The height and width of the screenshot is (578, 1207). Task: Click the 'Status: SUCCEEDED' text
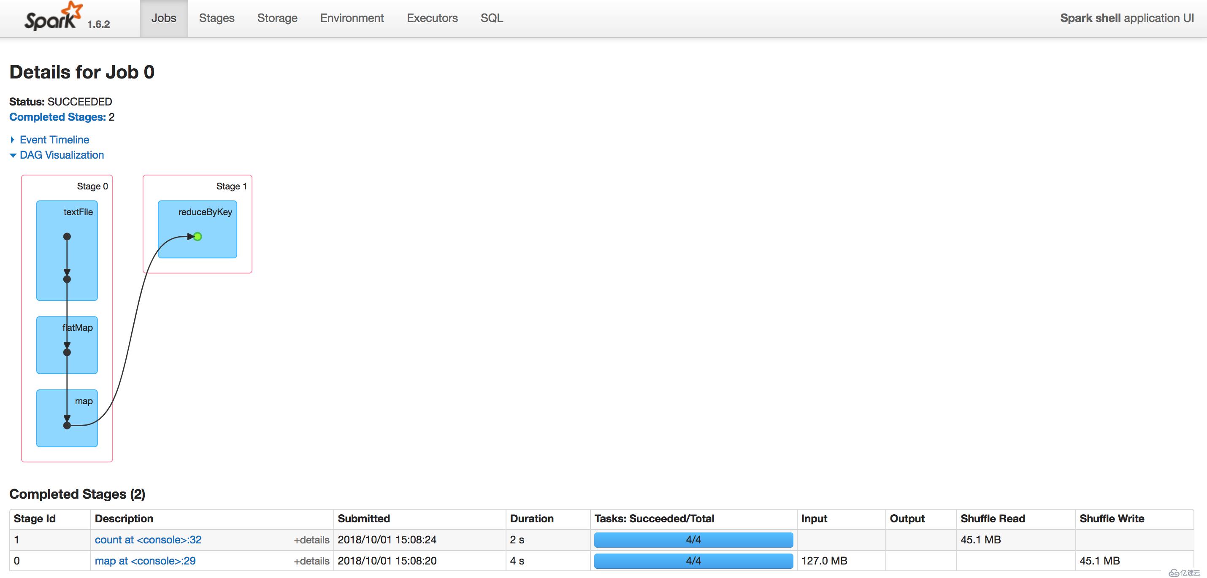click(61, 102)
